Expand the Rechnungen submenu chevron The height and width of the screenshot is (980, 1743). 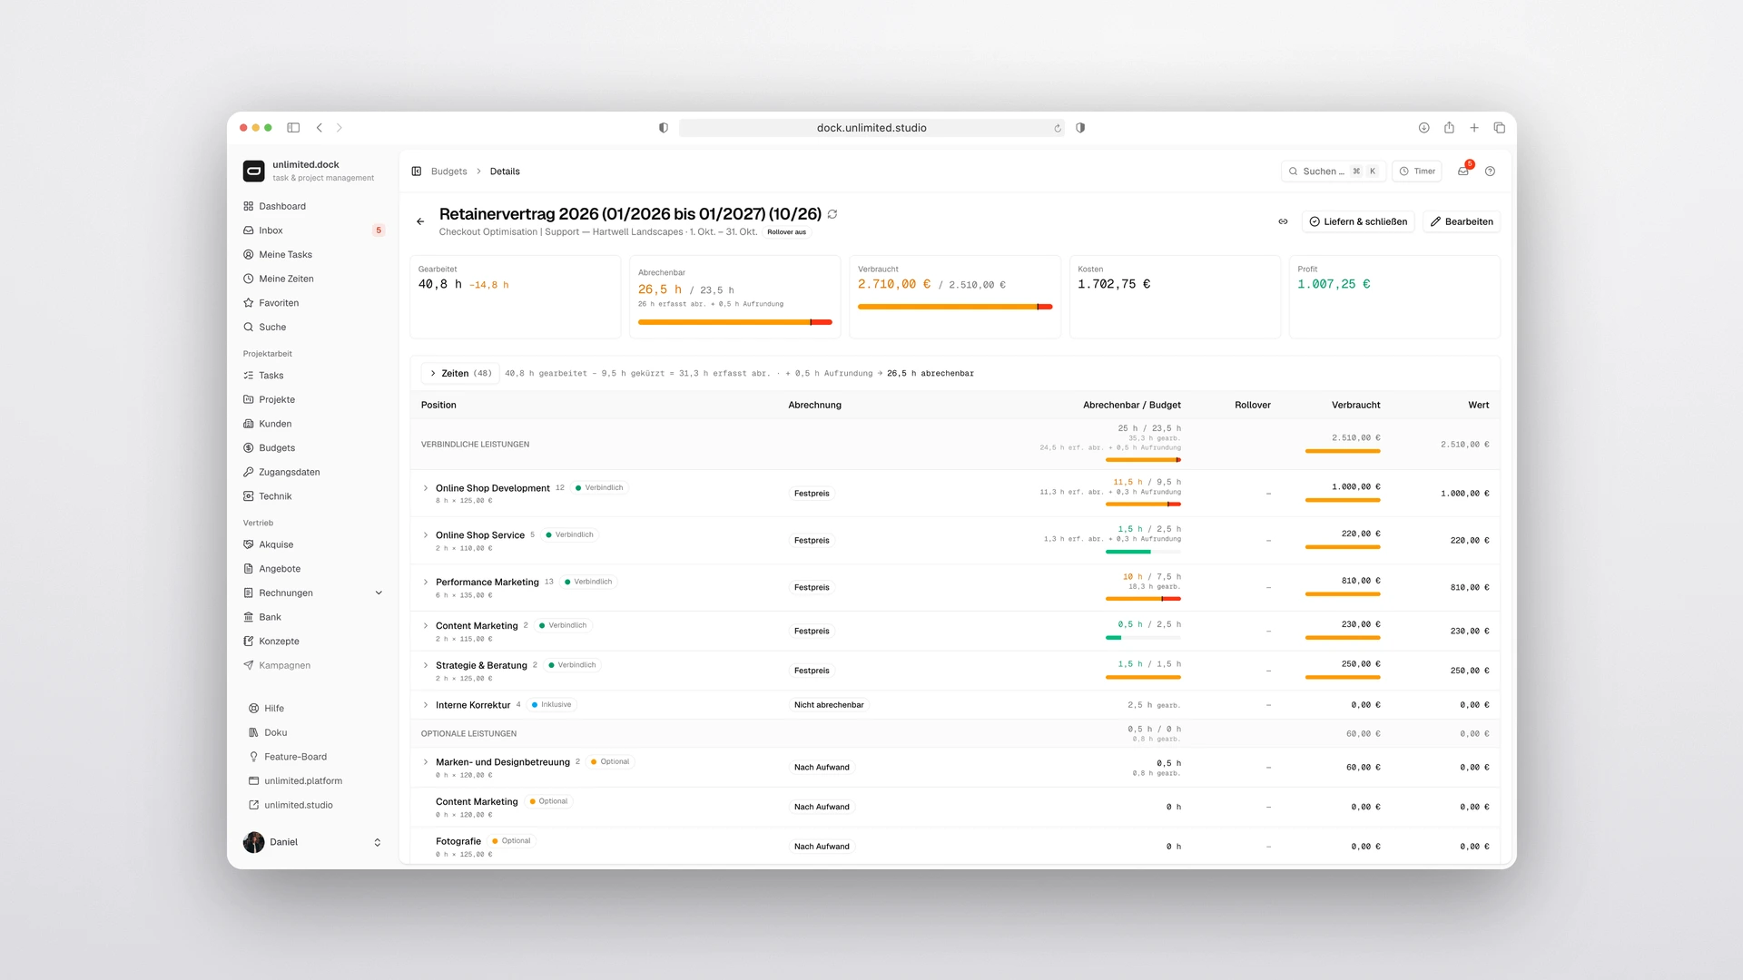point(379,593)
